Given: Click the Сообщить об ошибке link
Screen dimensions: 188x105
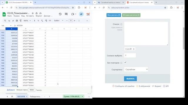Looking at the screenshot, I should click(123, 86).
